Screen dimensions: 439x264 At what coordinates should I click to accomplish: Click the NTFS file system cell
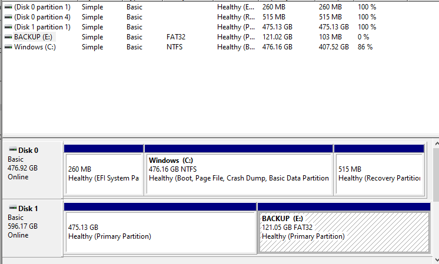[174, 47]
